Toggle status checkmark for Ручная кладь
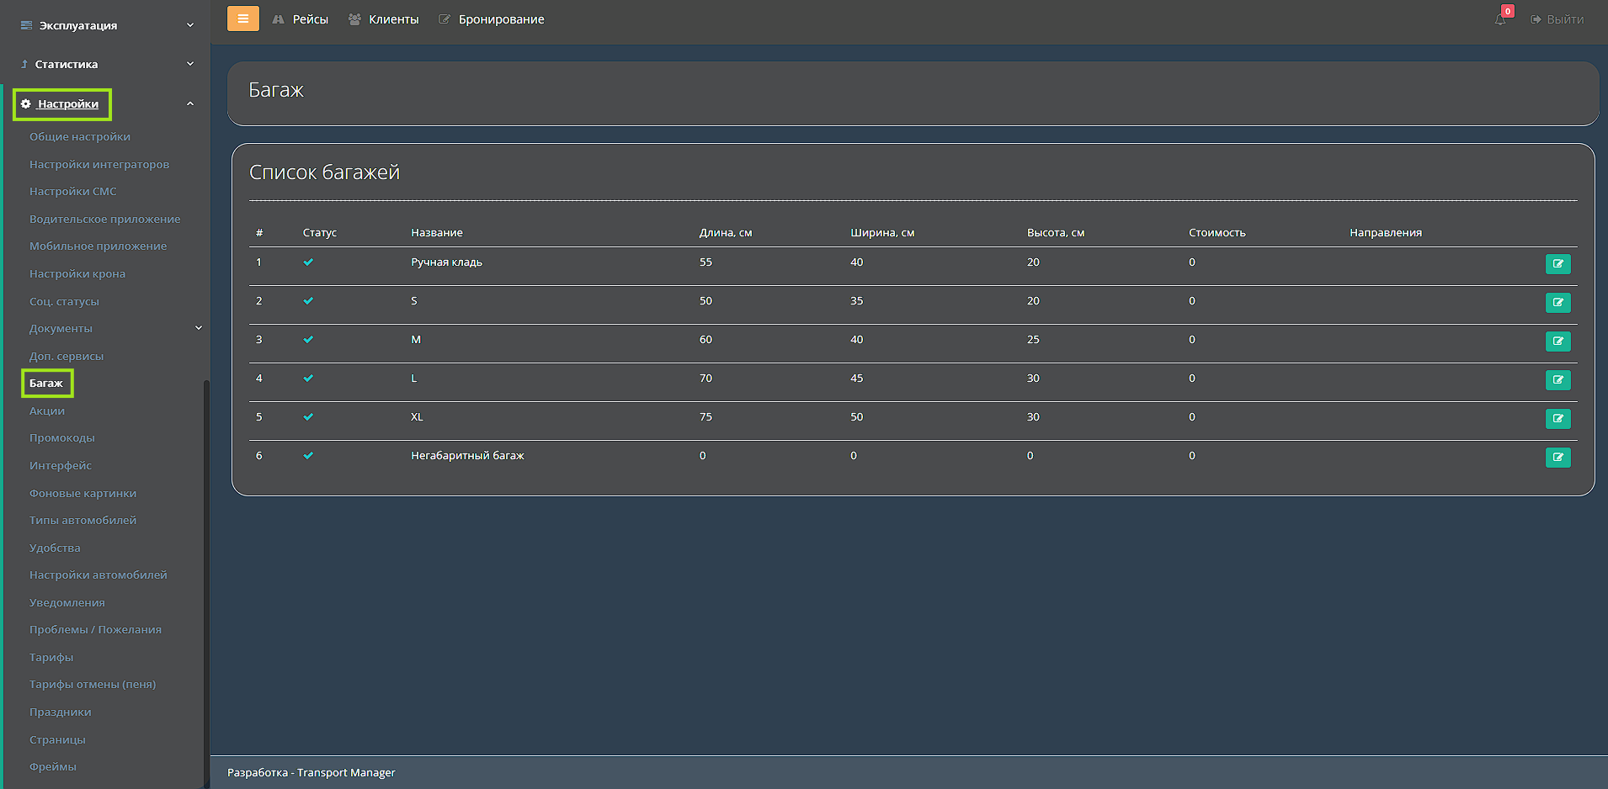 [308, 262]
